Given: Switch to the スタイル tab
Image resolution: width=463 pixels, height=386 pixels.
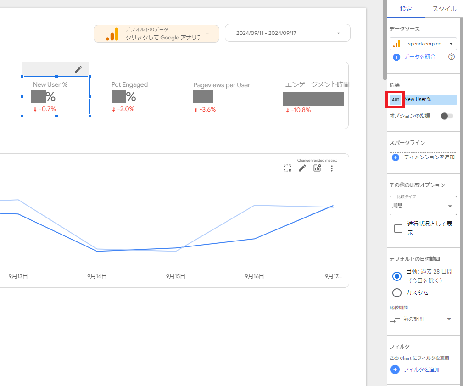Looking at the screenshot, I should 444,9.
